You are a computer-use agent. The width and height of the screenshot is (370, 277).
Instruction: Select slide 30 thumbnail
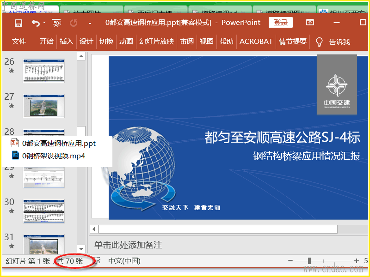pyautogui.click(x=43, y=211)
